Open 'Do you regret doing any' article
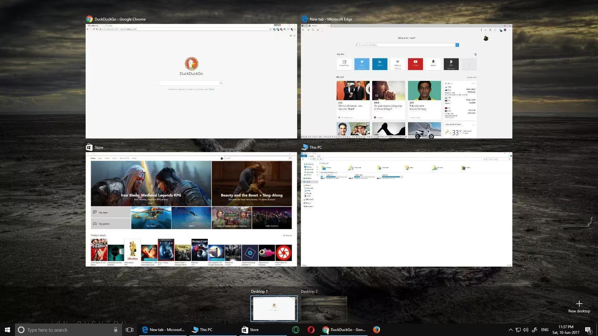 [x=389, y=100]
